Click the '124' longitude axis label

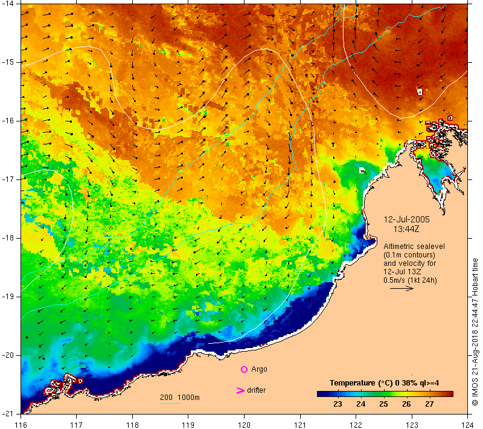pyautogui.click(x=467, y=425)
